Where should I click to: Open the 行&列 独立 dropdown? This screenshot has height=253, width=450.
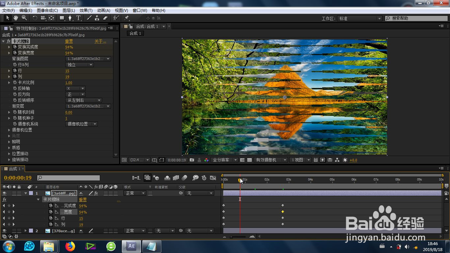[x=80, y=65]
